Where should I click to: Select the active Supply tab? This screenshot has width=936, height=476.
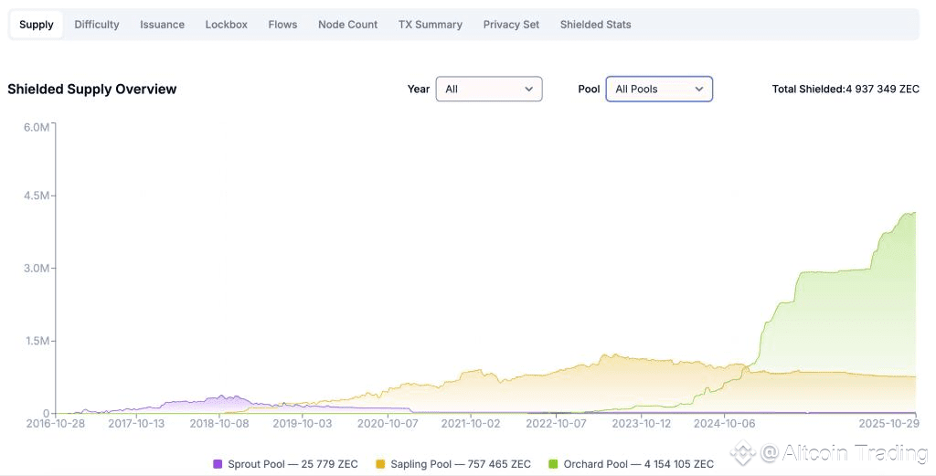(x=37, y=25)
